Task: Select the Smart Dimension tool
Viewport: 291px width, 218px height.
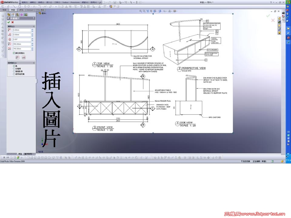Action: click(8, 6)
